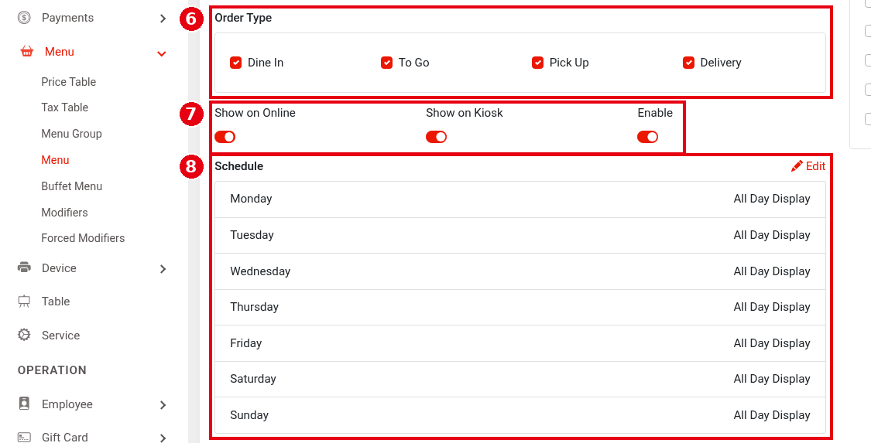Screen dimensions: 871x443
Task: Click the Payments label in sidebar
Action: point(67,18)
